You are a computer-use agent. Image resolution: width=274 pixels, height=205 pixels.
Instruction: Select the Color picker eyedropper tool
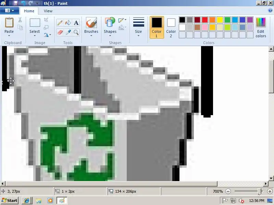(68, 32)
